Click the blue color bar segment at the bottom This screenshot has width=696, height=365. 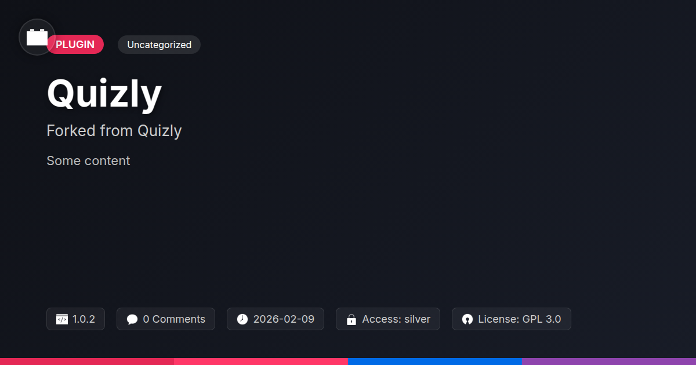(x=435, y=362)
